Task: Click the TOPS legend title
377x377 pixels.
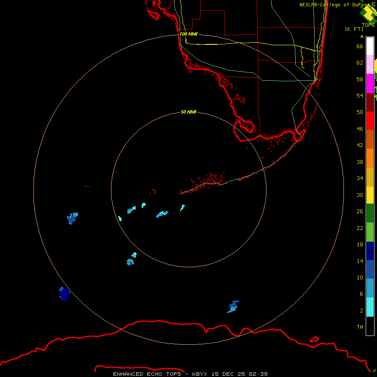Action: click(368, 25)
